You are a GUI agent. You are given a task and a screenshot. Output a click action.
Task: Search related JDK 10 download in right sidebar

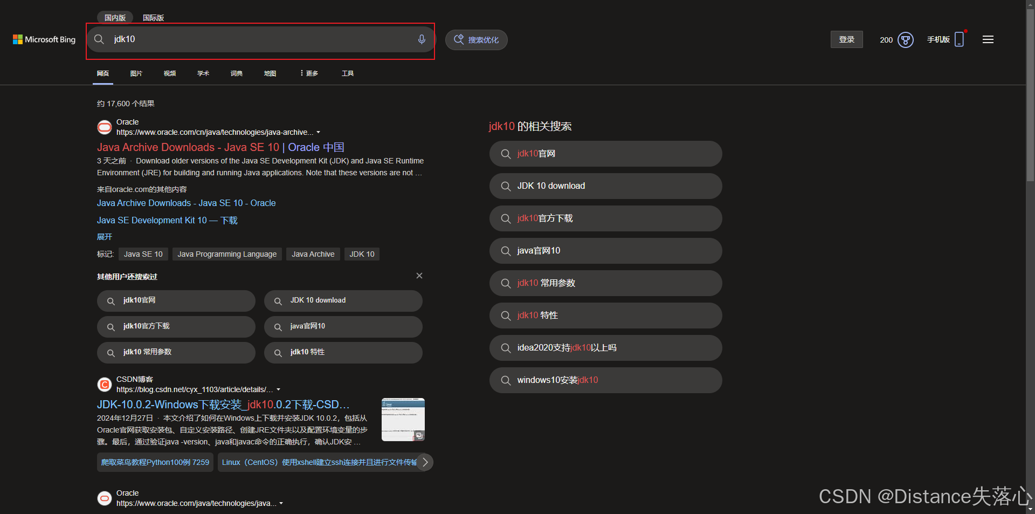(x=605, y=186)
